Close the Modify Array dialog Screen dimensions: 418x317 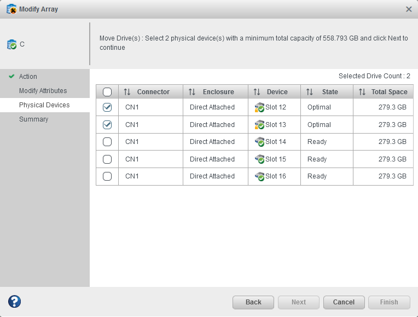point(409,9)
